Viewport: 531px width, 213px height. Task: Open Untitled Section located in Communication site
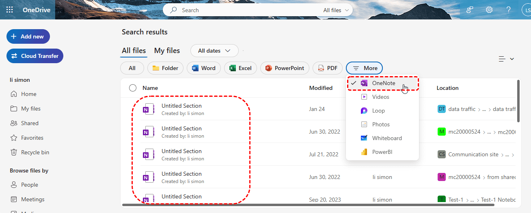(x=181, y=151)
